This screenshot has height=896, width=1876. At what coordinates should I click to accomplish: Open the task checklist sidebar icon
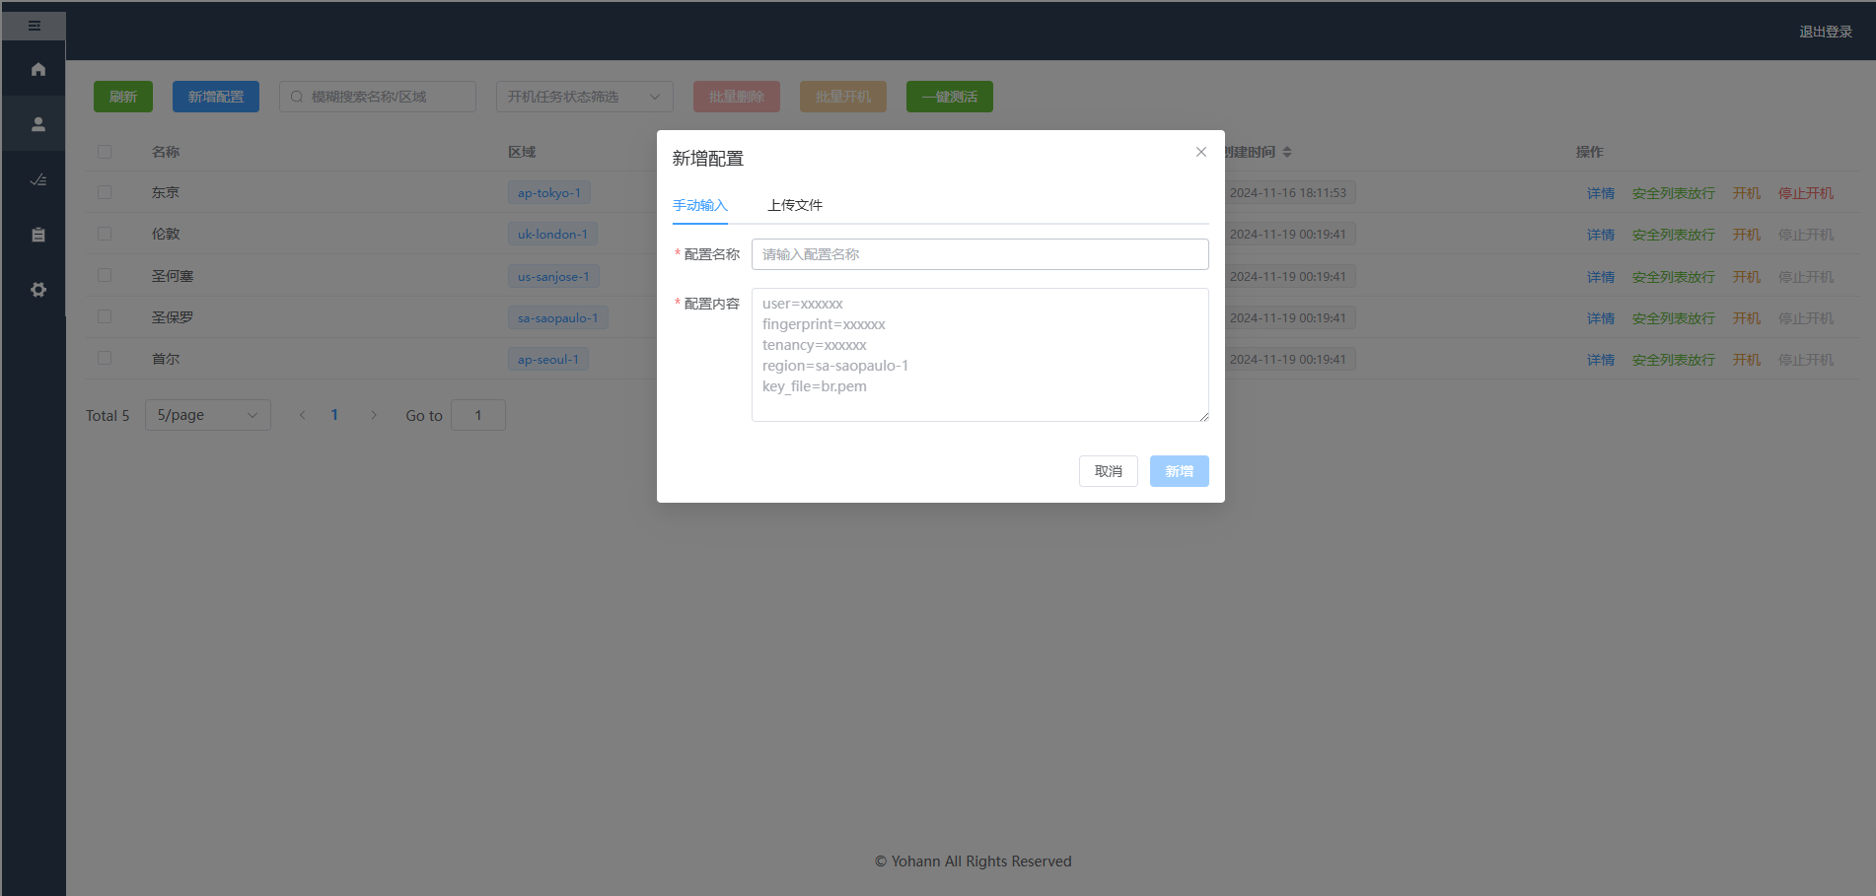coord(37,179)
